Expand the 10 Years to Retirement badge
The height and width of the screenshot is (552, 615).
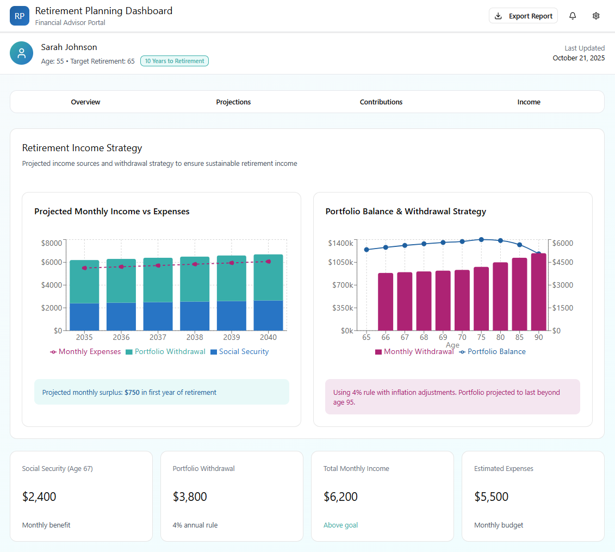(x=174, y=61)
